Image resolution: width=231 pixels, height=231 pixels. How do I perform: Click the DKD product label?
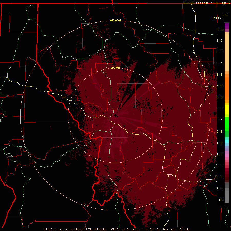(226, 15)
